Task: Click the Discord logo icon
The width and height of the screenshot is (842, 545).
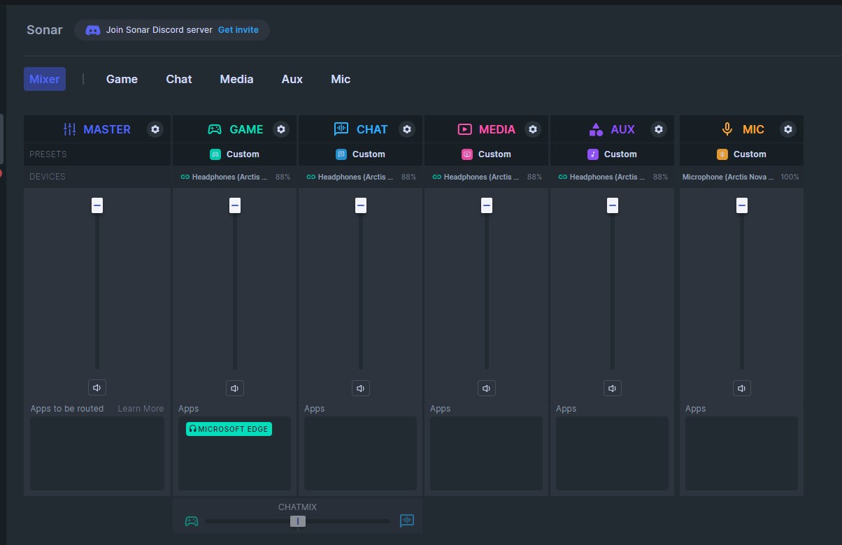Action: pos(92,30)
